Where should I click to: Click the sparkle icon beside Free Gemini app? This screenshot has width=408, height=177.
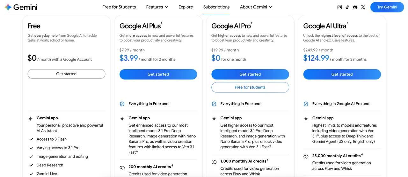point(30,119)
